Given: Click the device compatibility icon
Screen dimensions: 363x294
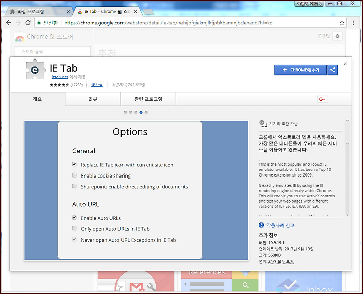Looking at the screenshot, I should click(263, 124).
